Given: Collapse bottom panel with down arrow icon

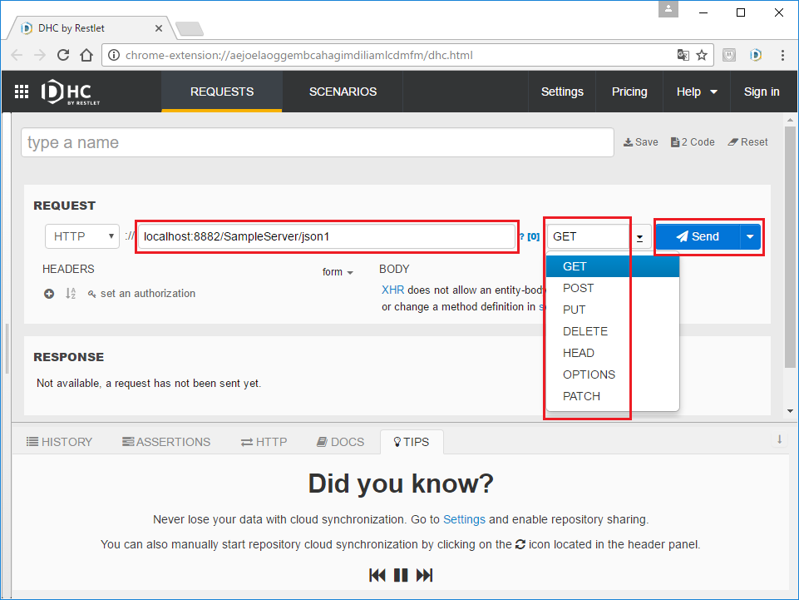Looking at the screenshot, I should coord(779,439).
